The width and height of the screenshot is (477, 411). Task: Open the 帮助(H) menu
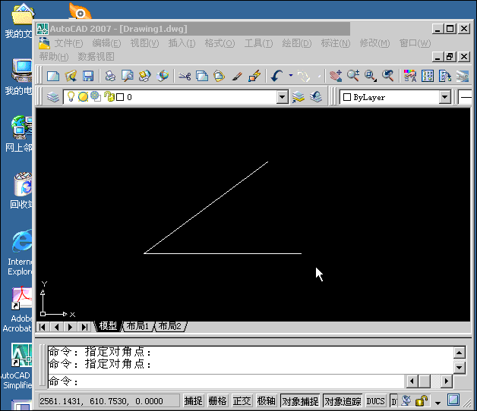(54, 57)
